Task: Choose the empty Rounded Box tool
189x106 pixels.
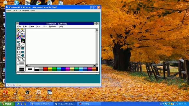Action: tap(19, 52)
